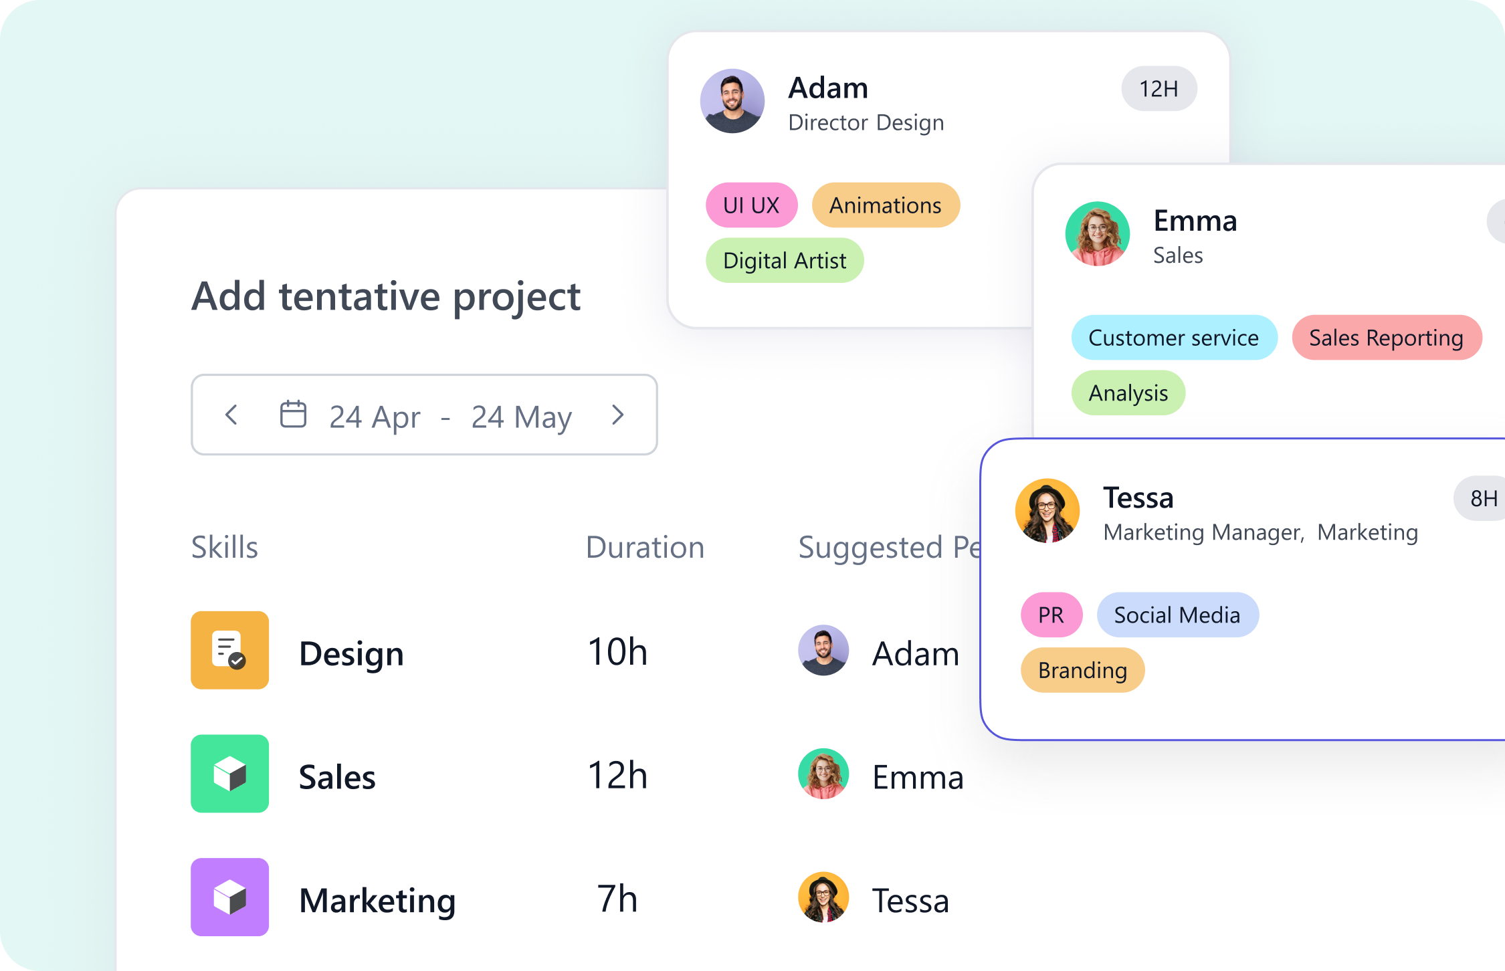Advance to next date range
This screenshot has width=1505, height=971.
coord(618,415)
